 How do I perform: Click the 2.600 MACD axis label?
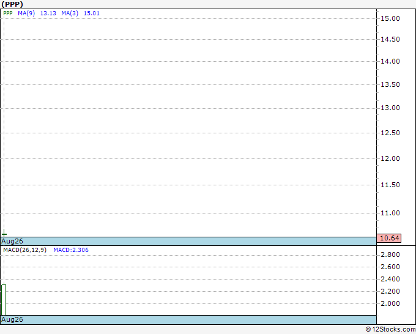tap(390, 267)
